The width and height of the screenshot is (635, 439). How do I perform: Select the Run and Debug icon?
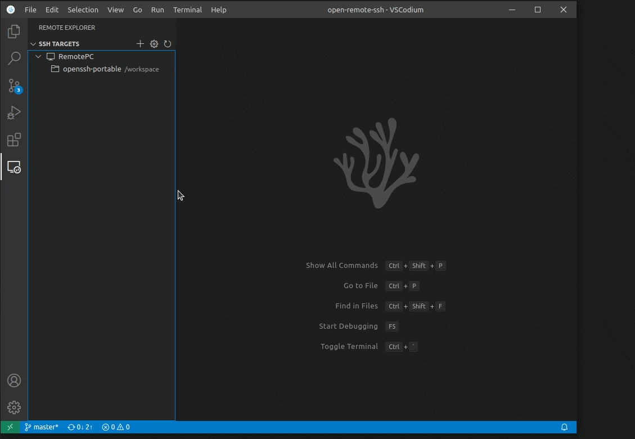[13, 113]
